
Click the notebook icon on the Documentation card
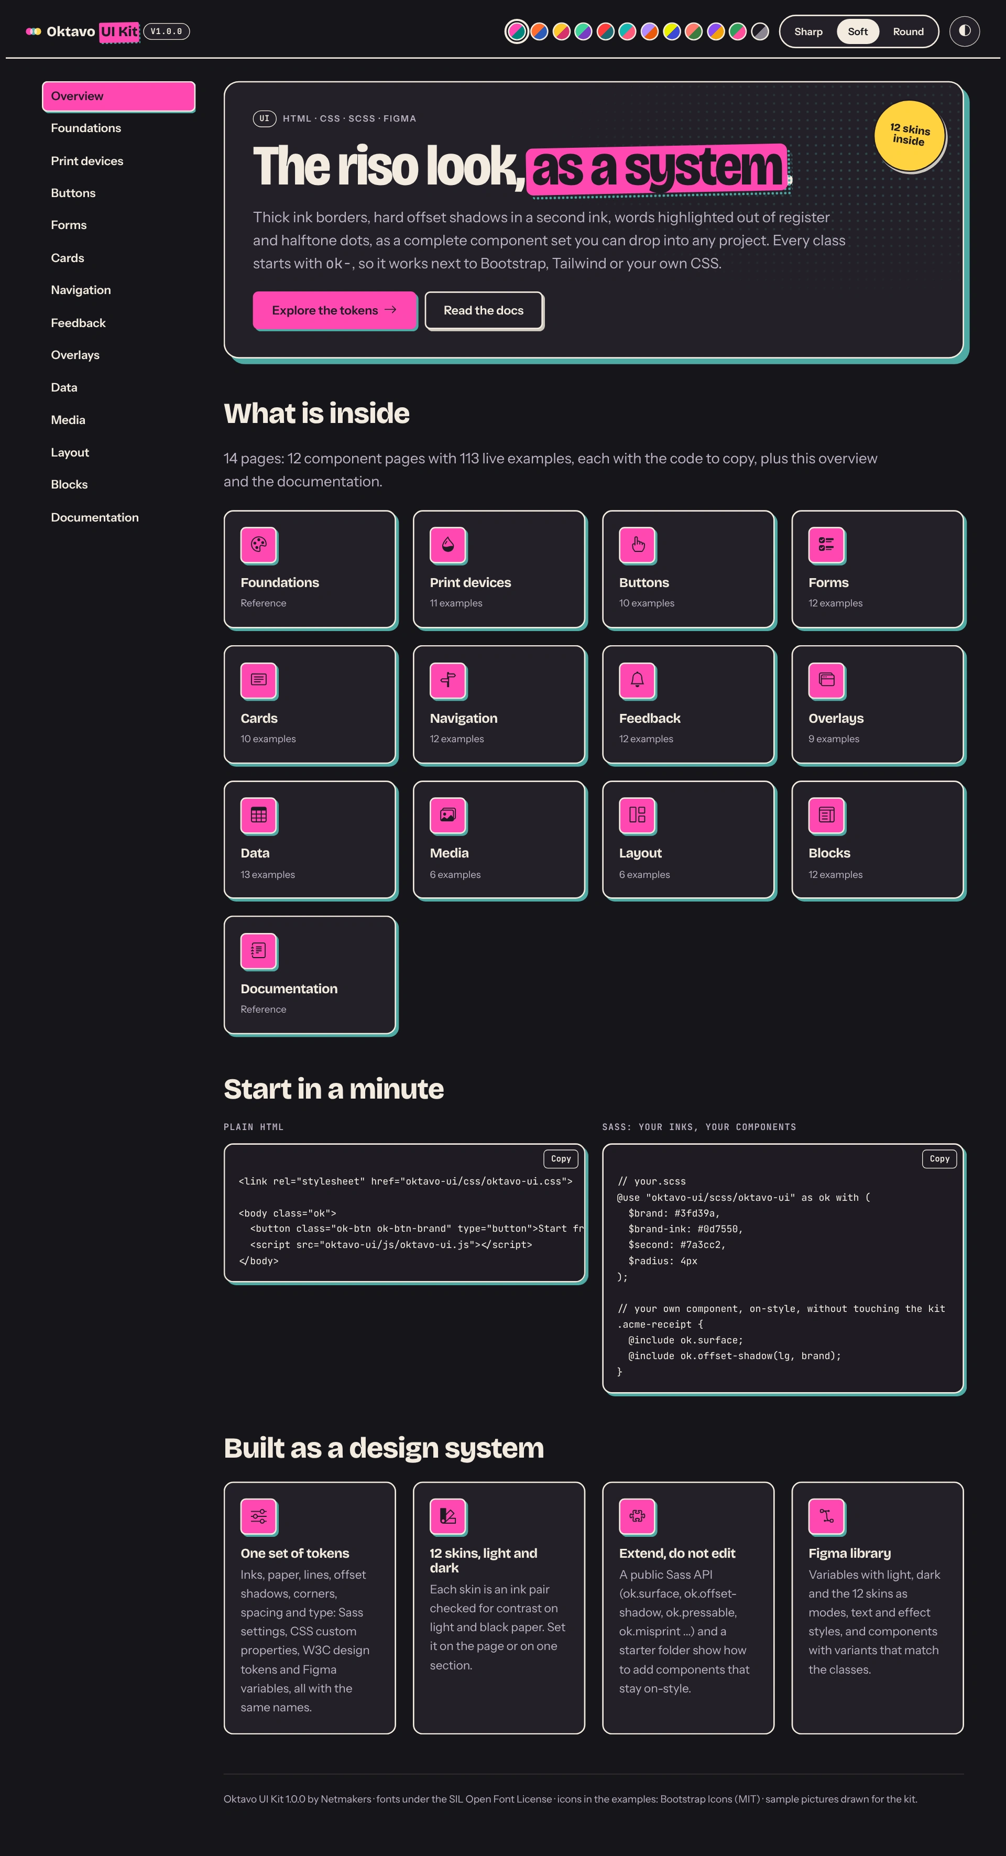[x=258, y=951]
